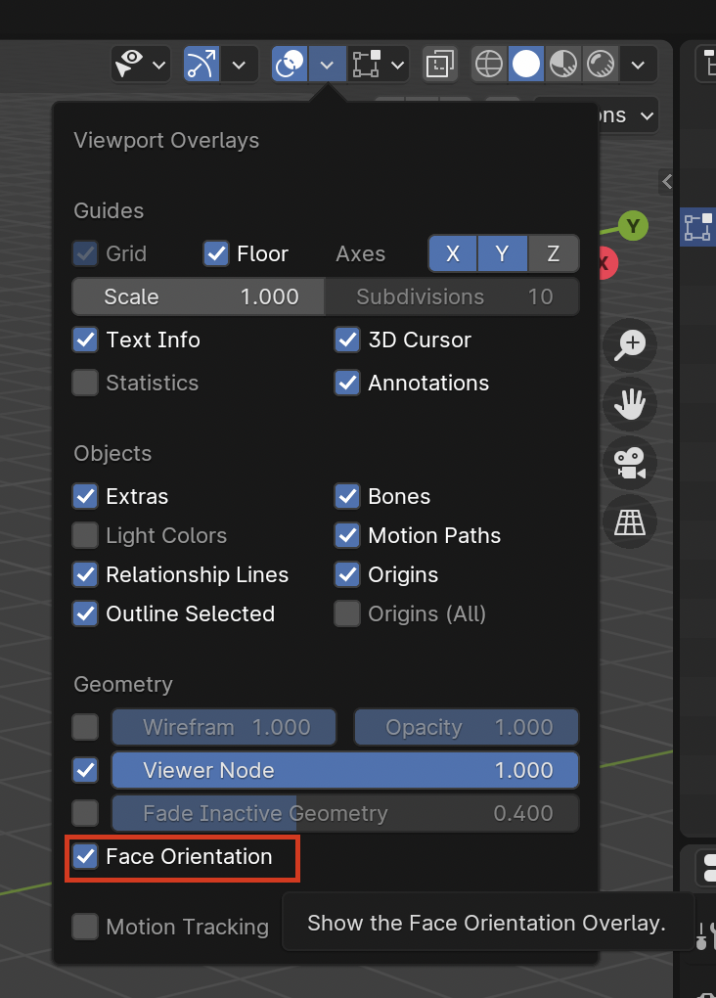716x998 pixels.
Task: Enable the Statistics checkbox
Action: coord(86,383)
